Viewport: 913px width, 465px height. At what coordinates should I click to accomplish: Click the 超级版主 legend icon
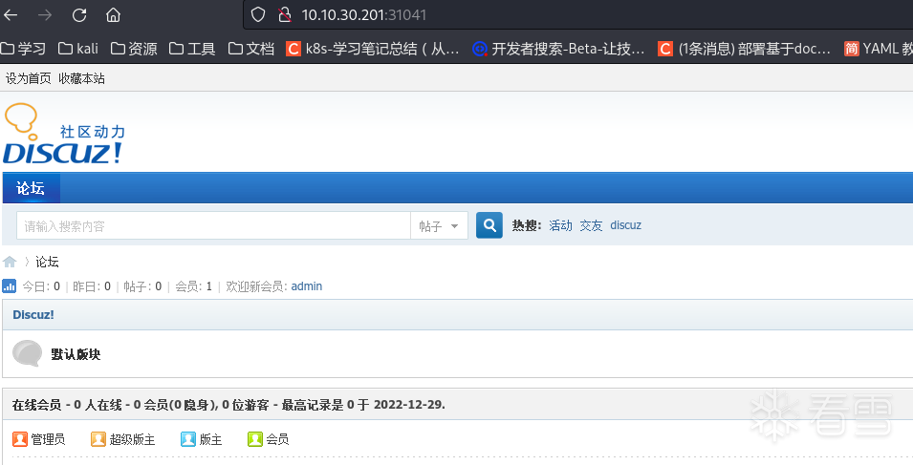pos(98,439)
